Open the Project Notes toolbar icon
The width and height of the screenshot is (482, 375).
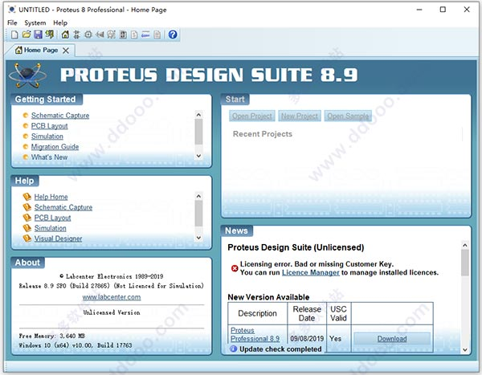click(x=157, y=35)
